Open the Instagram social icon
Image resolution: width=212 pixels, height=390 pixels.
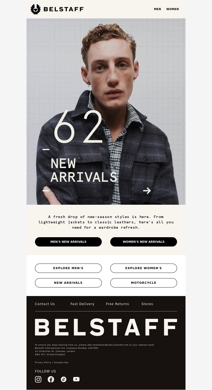[38, 379]
